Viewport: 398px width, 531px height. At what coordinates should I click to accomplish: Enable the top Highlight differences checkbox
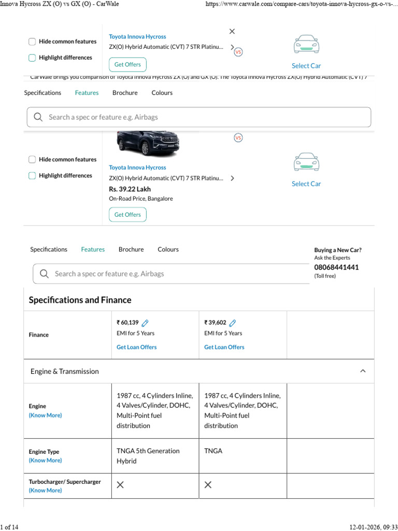click(32, 58)
